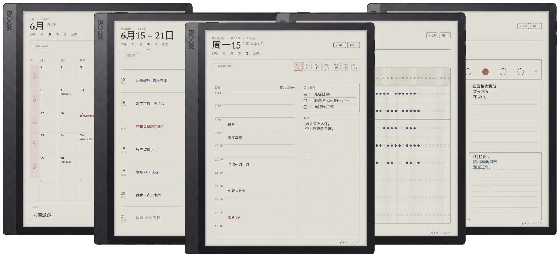Select day chip 周五 19
560x257 pixels.
pyautogui.click(x=336, y=66)
